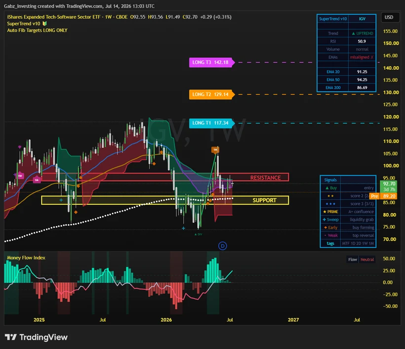Click the shield icon beside SuperTrend v10 legend
405x349 pixels.
coord(44,24)
